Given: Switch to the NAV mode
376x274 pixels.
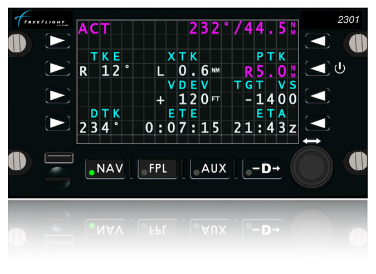Looking at the screenshot, I should coord(105,169).
